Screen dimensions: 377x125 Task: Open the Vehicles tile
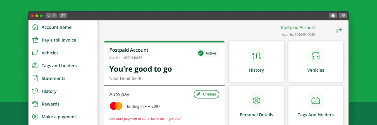[x=316, y=62]
